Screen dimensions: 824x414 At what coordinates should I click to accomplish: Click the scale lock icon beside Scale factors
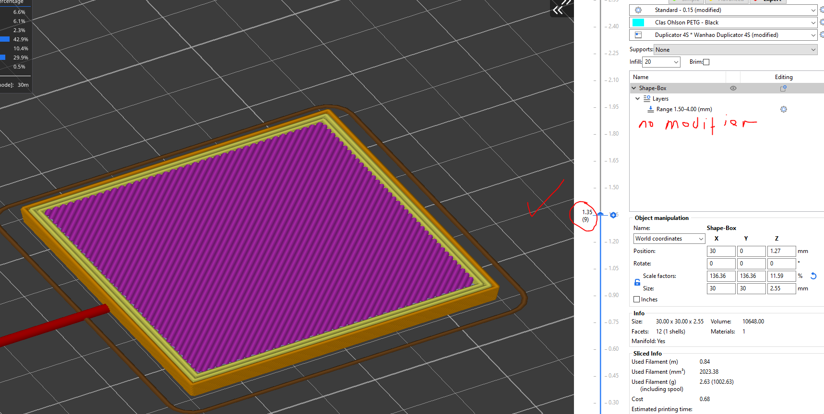[x=637, y=282]
